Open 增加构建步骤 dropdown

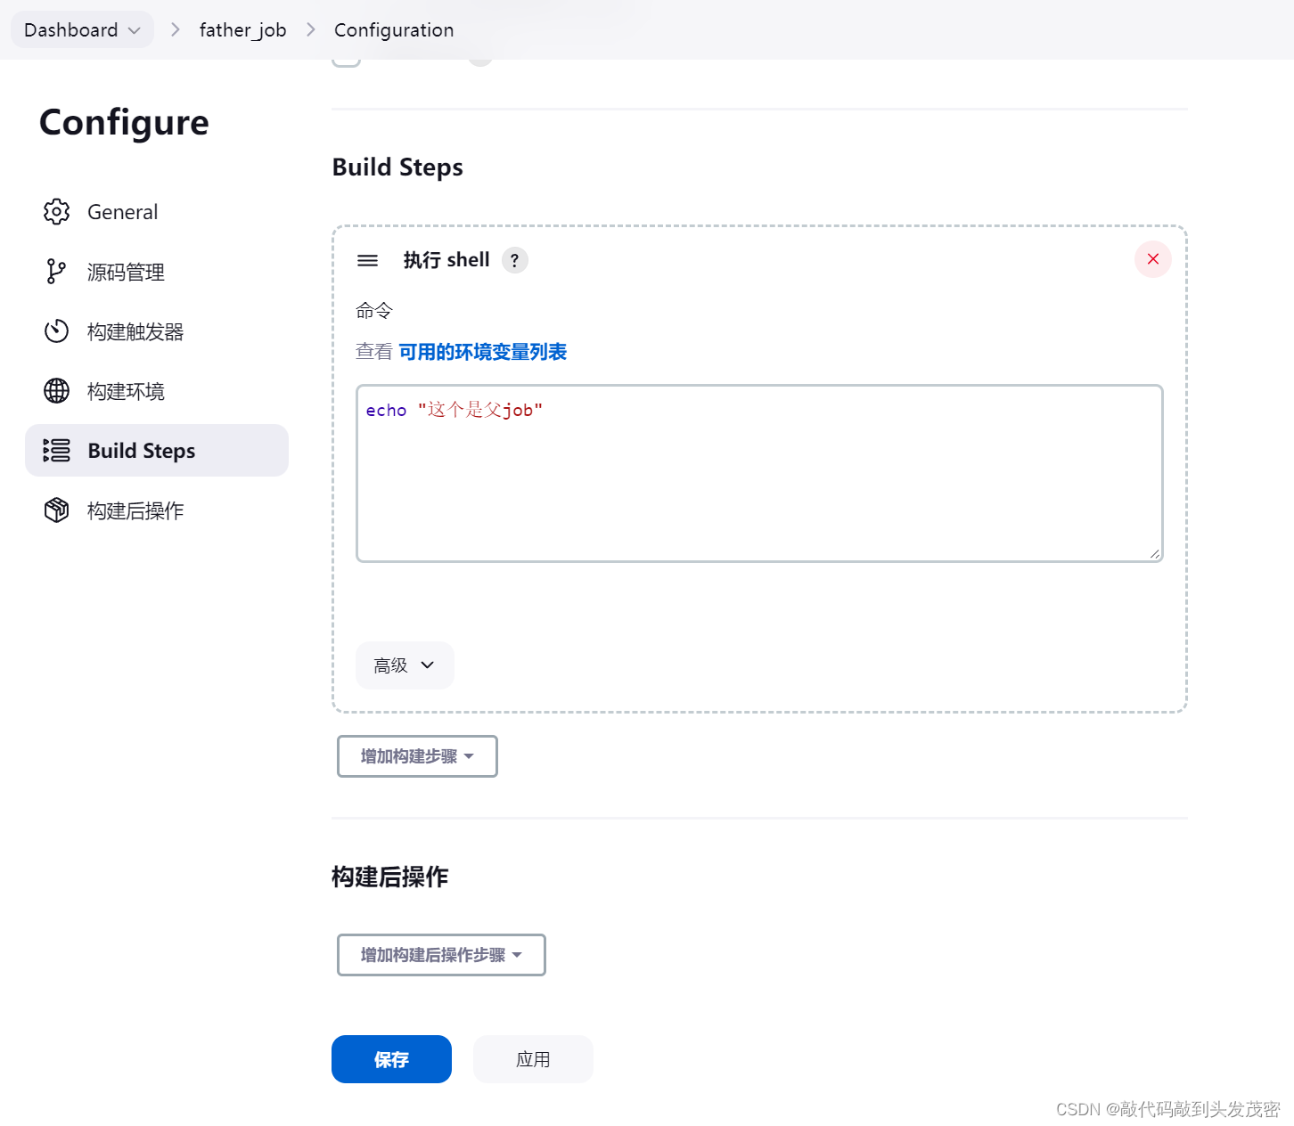[x=417, y=756]
